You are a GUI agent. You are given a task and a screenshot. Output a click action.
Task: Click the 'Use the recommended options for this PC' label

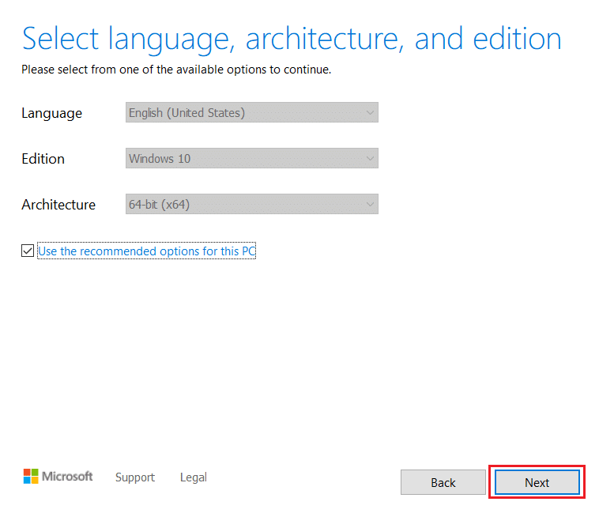[147, 251]
